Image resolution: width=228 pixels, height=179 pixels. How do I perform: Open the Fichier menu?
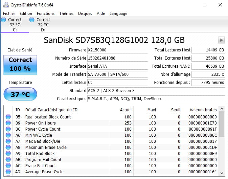tap(9, 14)
